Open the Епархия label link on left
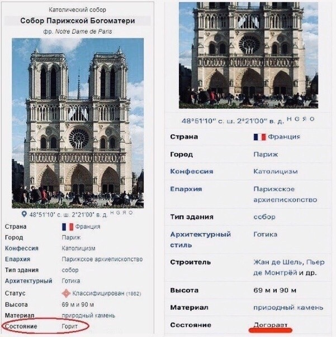Screen dimensions: 336x337 point(17,259)
